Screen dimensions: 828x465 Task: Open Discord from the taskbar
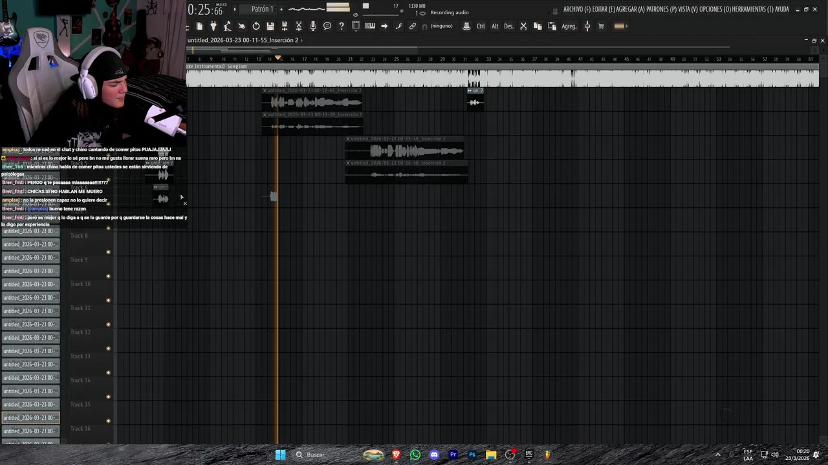pos(434,455)
